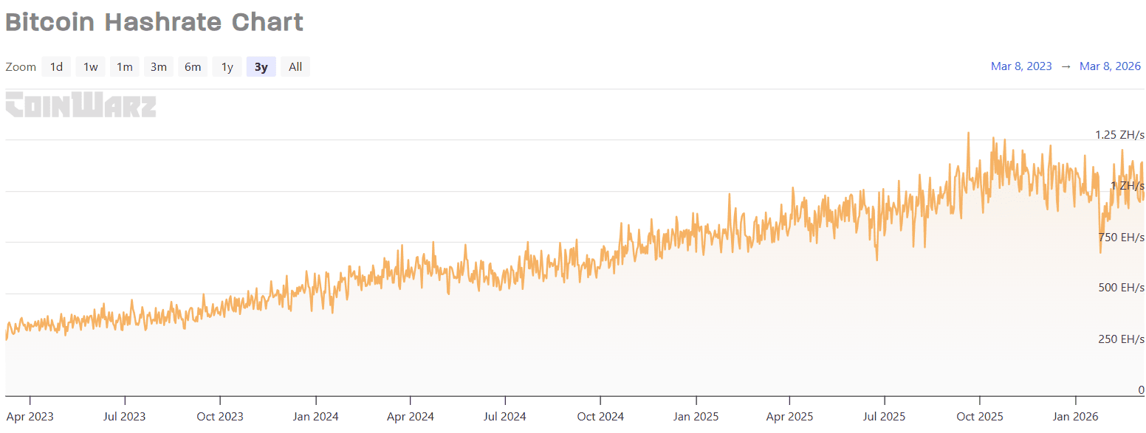Screen dimensions: 1146x433
Task: Click the CoinWarz watermark logo
Action: (x=80, y=105)
